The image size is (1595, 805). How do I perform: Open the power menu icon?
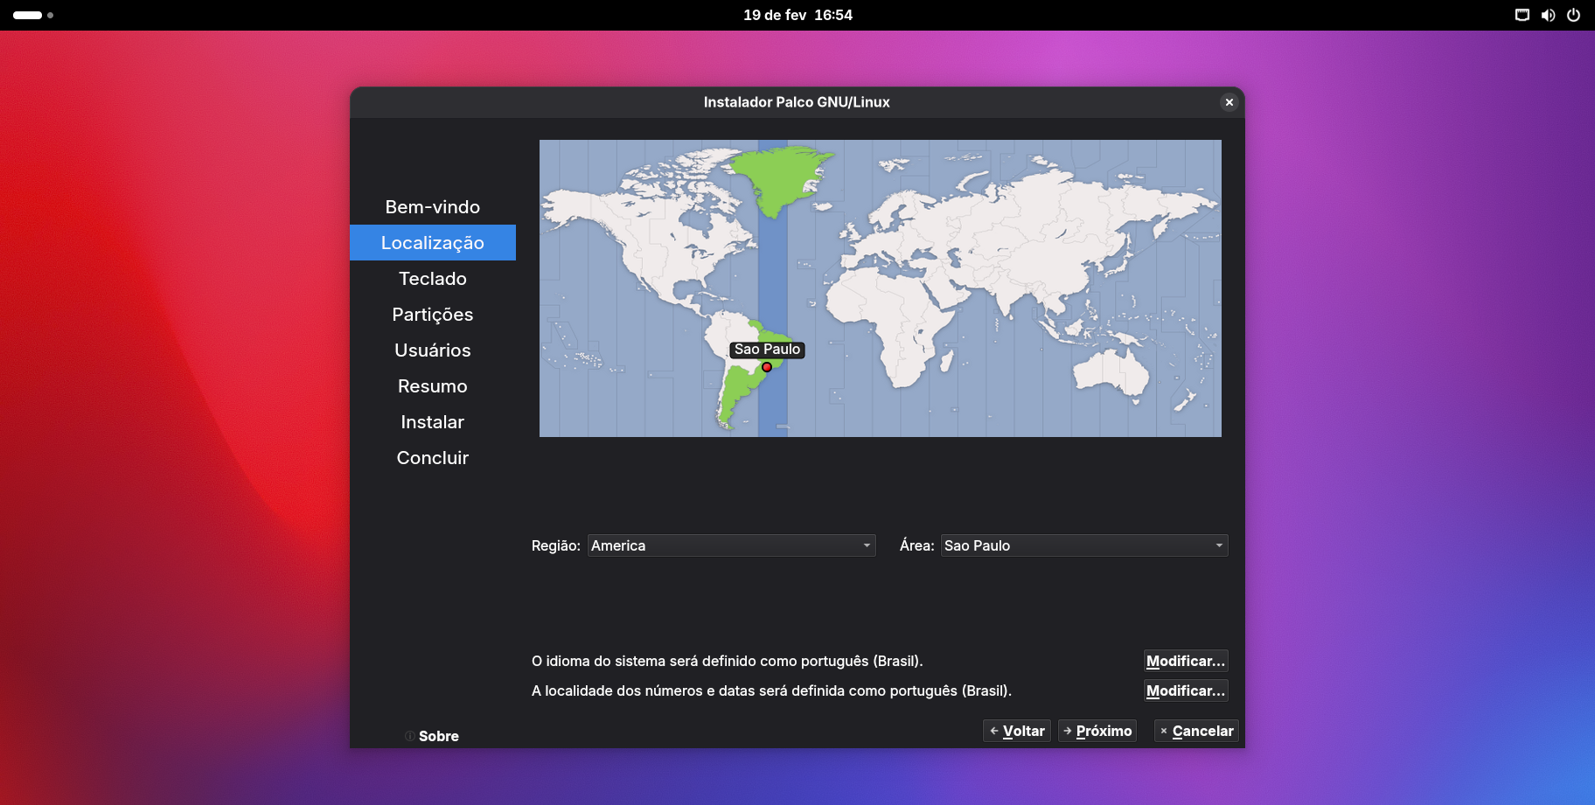click(x=1573, y=15)
